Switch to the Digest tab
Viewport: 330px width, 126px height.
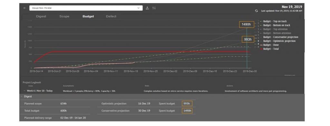tap(41, 16)
